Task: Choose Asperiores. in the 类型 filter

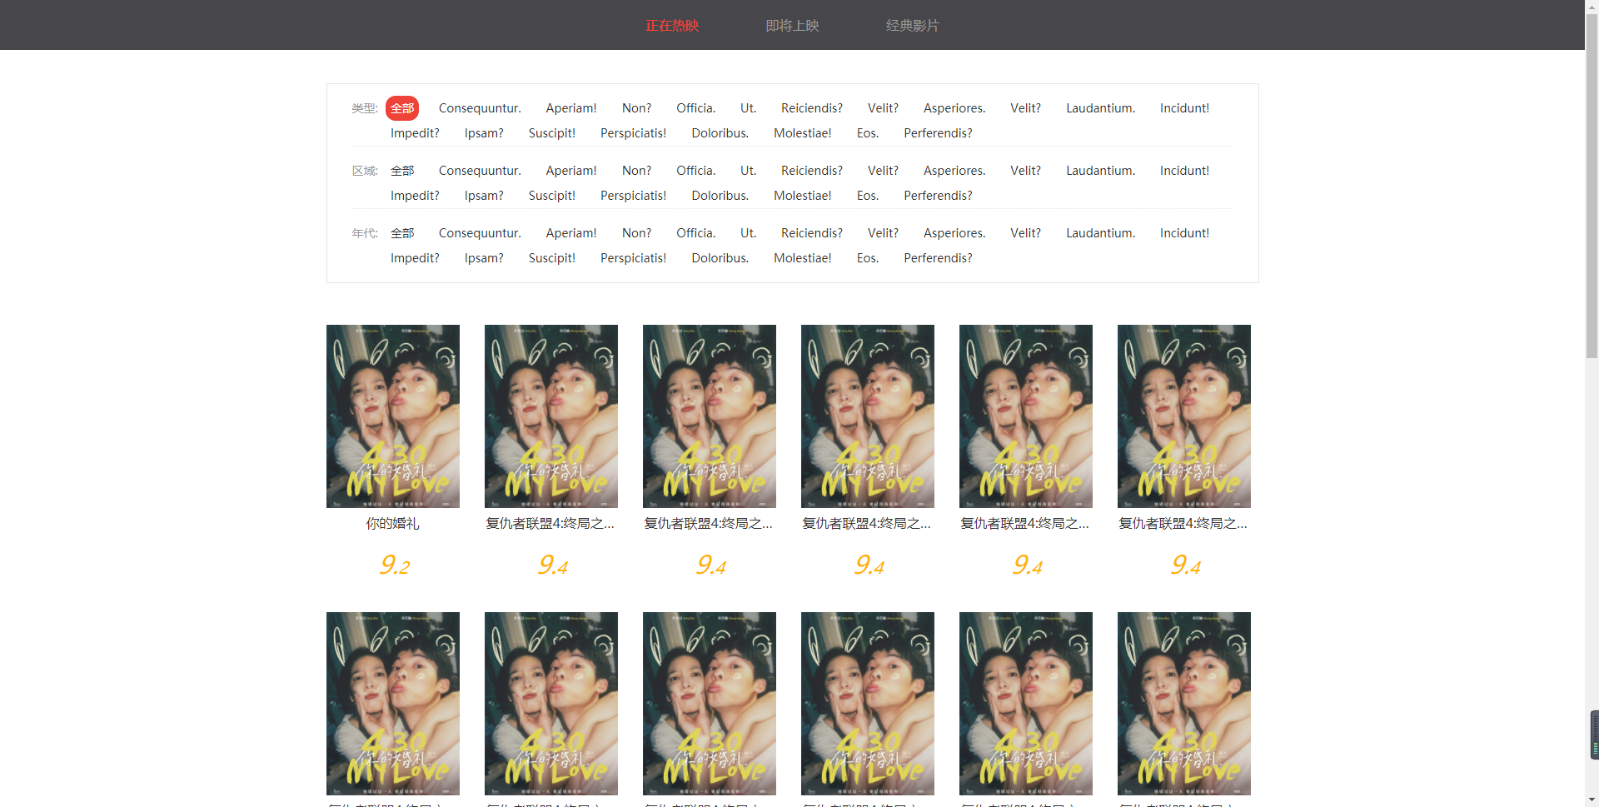Action: (954, 108)
